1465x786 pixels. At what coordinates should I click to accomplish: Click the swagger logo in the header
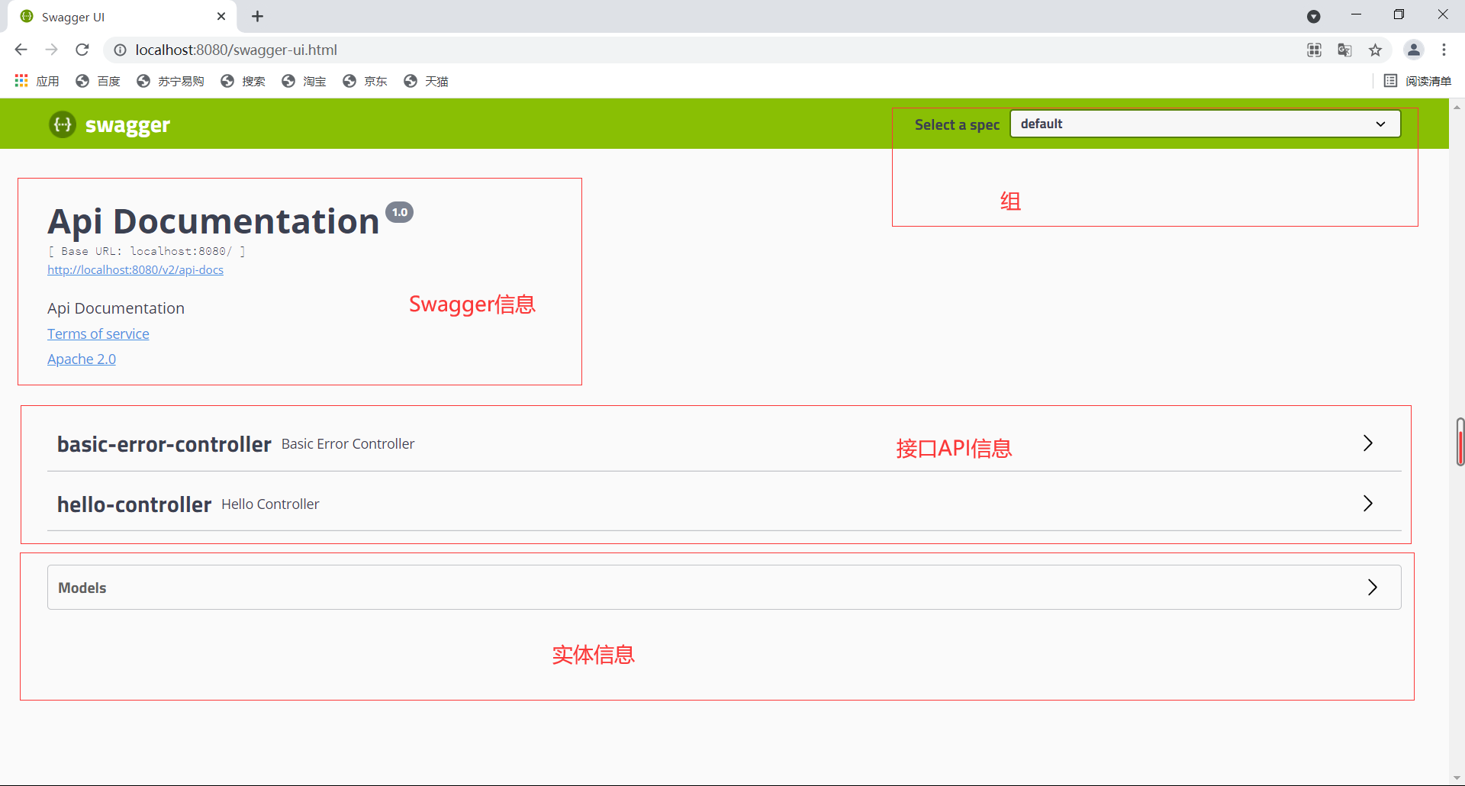click(109, 124)
